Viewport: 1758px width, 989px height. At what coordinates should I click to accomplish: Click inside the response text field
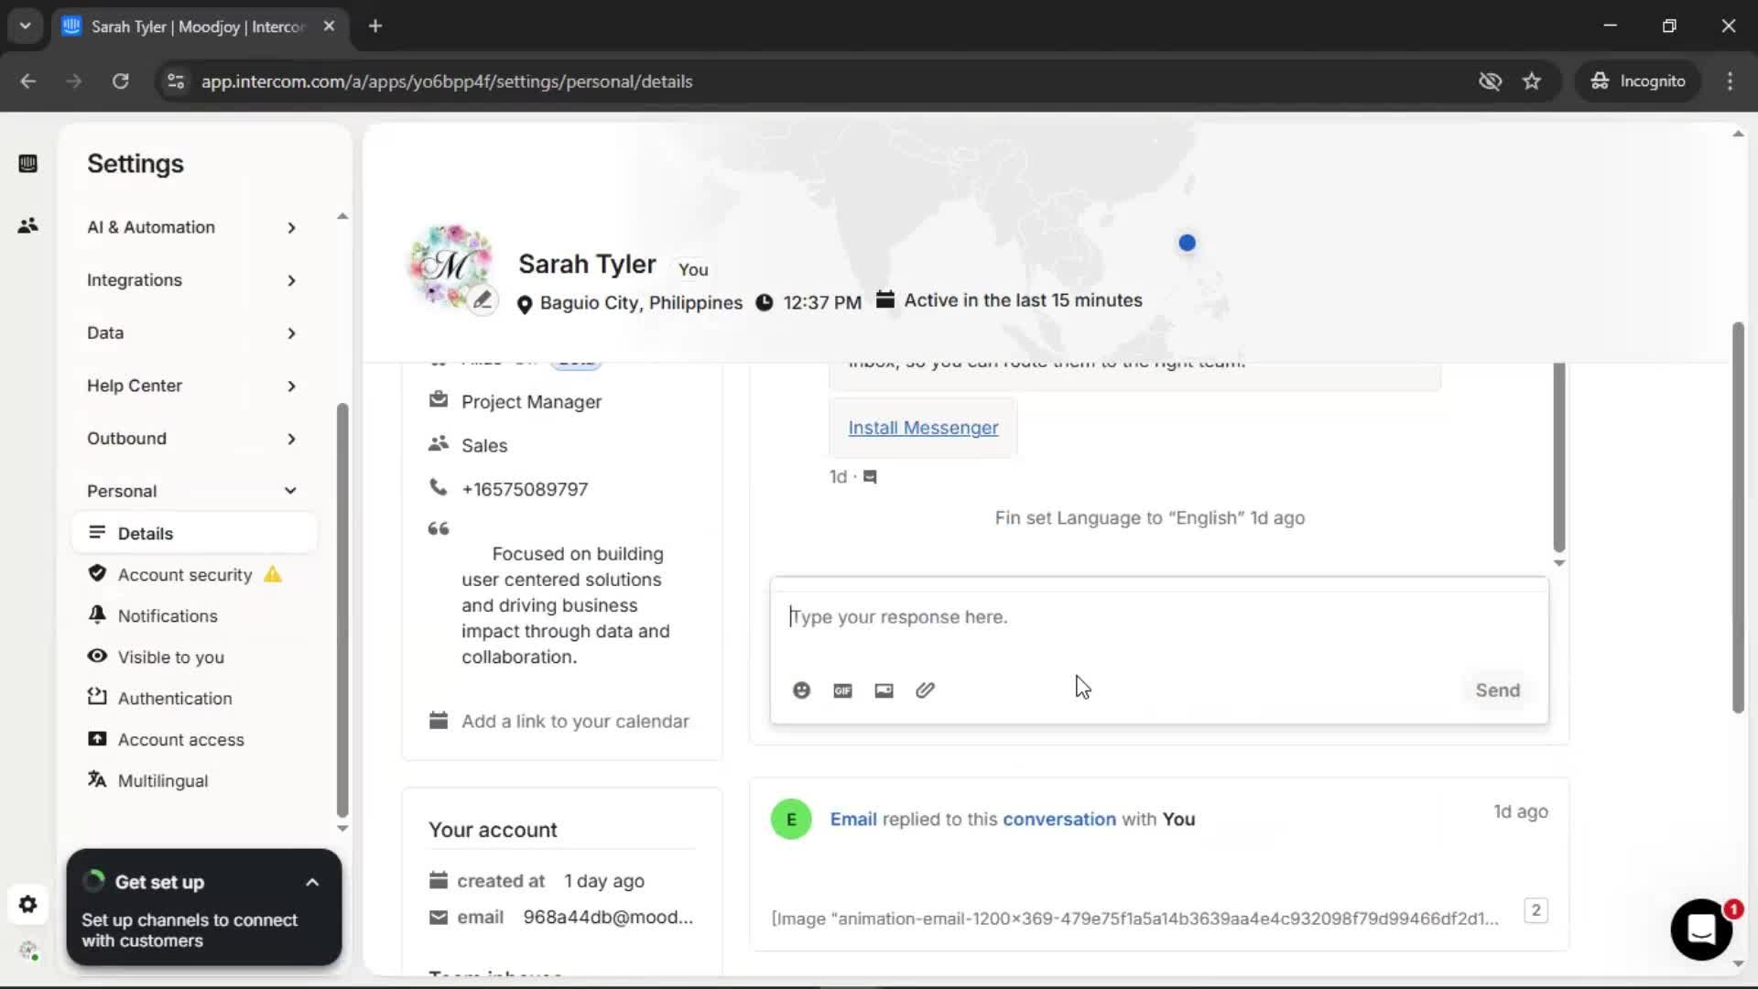click(1159, 618)
